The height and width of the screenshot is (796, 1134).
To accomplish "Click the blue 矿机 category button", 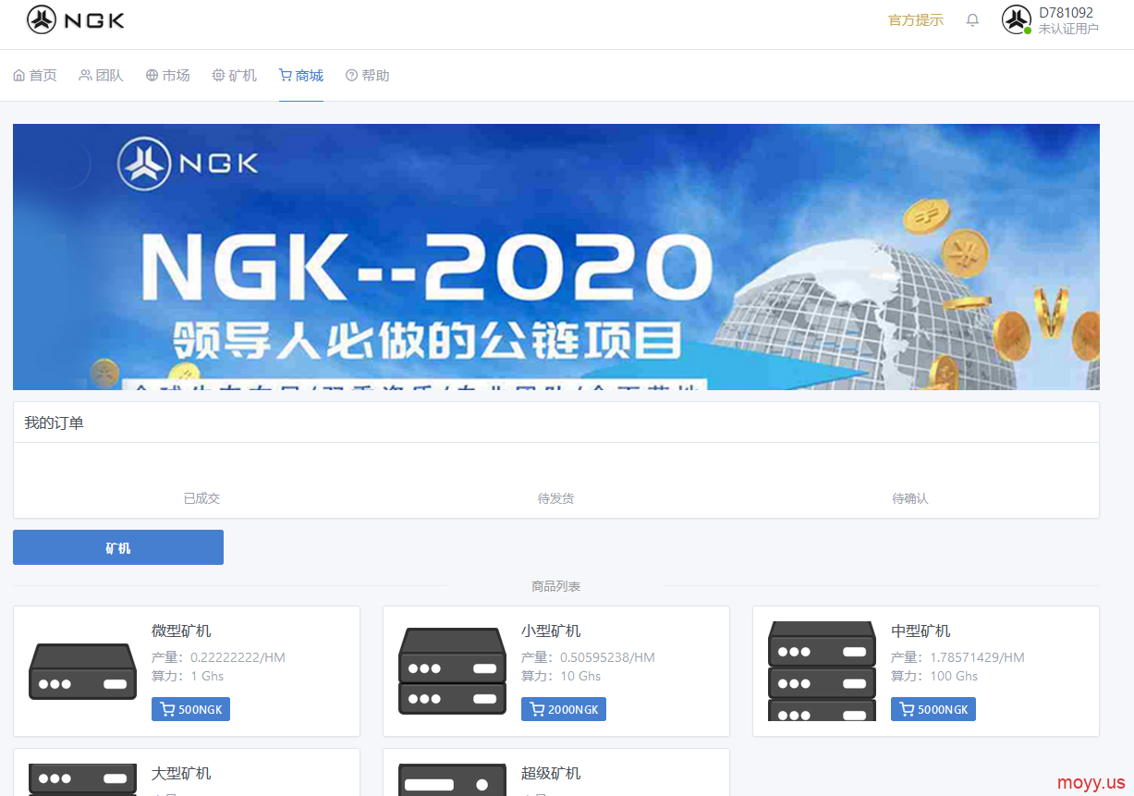I will click(118, 547).
